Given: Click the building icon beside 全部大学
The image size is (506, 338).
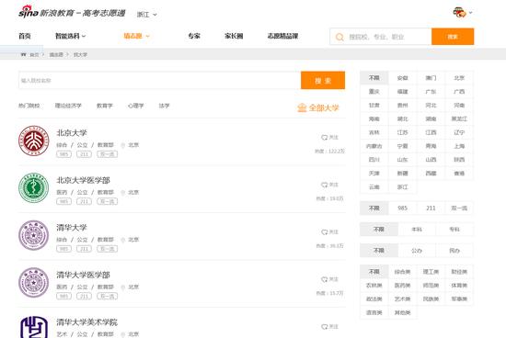Looking at the screenshot, I should pyautogui.click(x=302, y=107).
